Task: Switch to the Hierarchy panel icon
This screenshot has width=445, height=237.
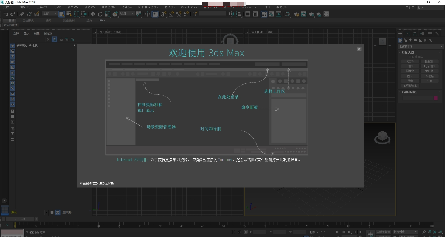Action: click(x=415, y=34)
